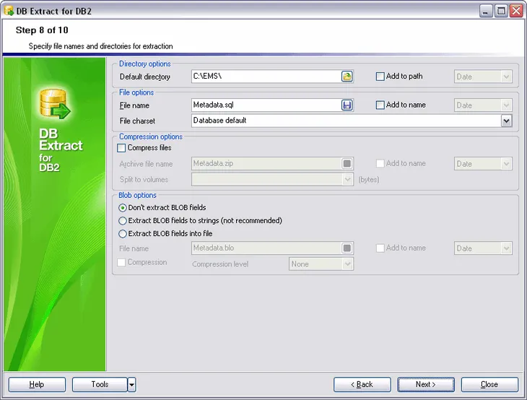Click the Step 8 of 10 heading

(x=42, y=30)
